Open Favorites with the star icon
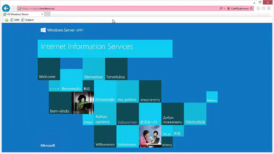Screen dimensions: 274x154 [x=263, y=8]
